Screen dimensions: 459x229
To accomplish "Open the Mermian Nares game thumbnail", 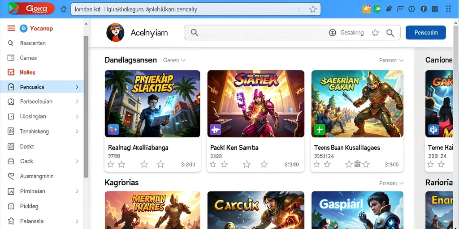I will click(152, 210).
